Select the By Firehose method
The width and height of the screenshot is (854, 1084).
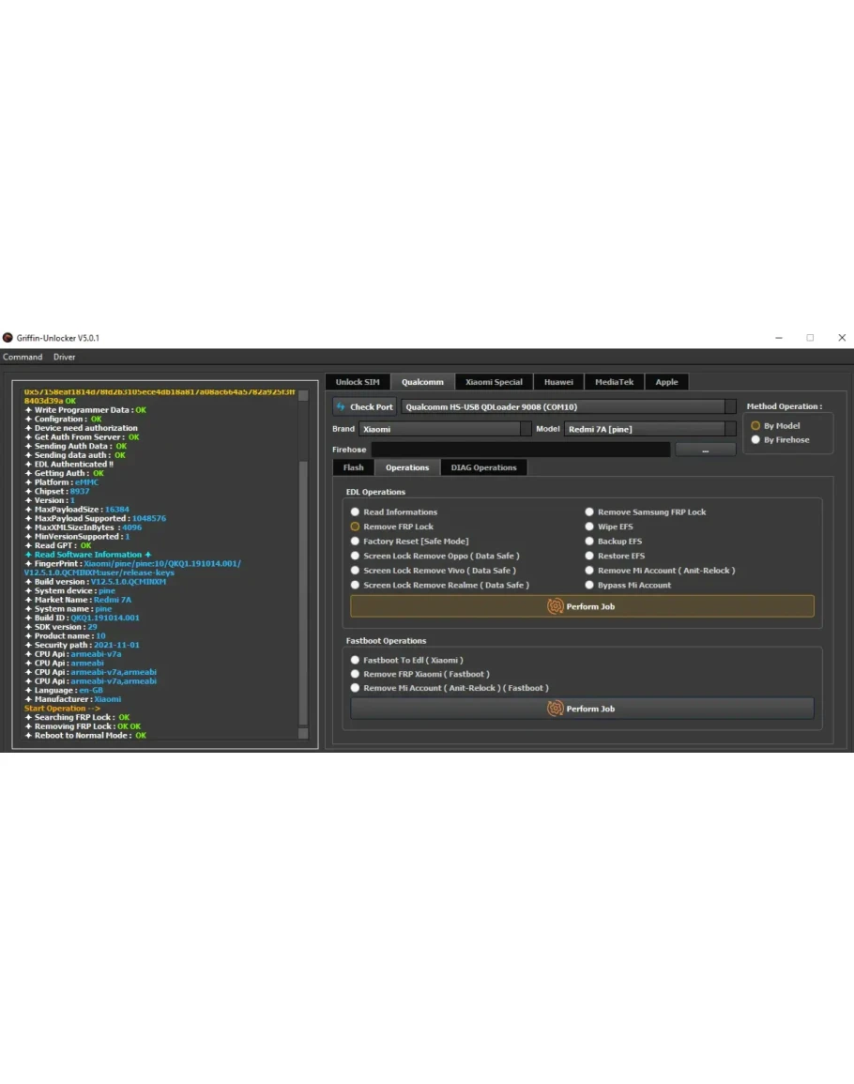click(756, 439)
